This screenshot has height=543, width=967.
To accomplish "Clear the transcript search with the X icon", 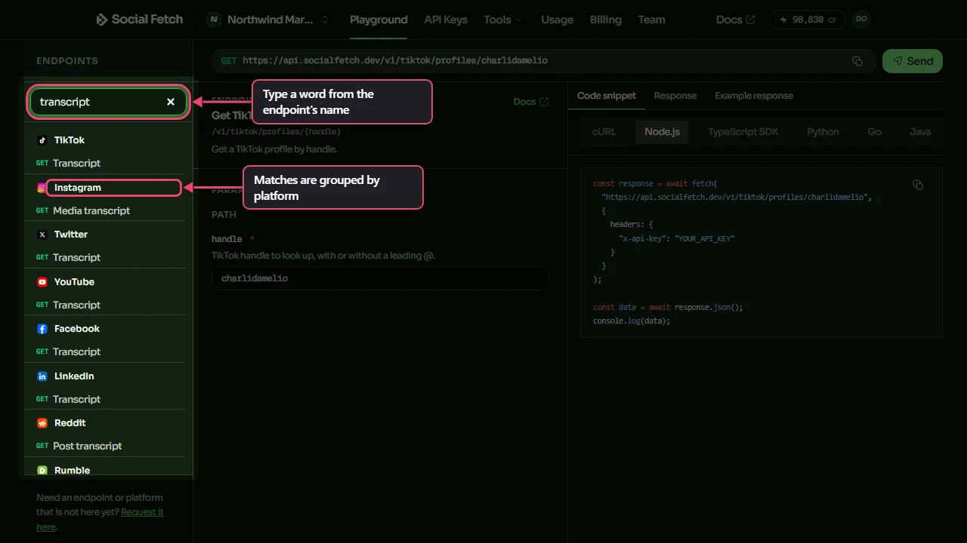I will click(x=171, y=102).
